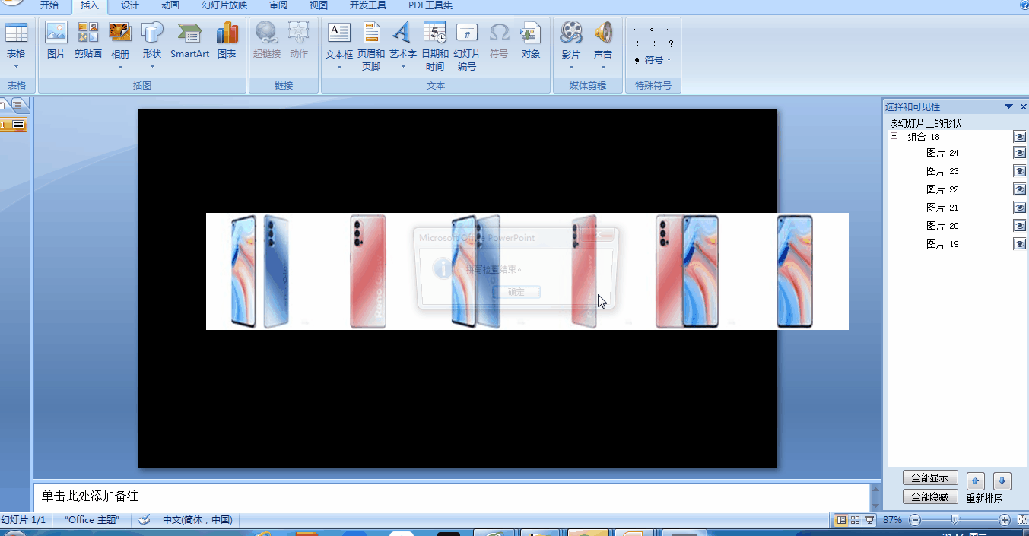Click the 全部显示 show all button
The image size is (1029, 536).
click(x=930, y=478)
